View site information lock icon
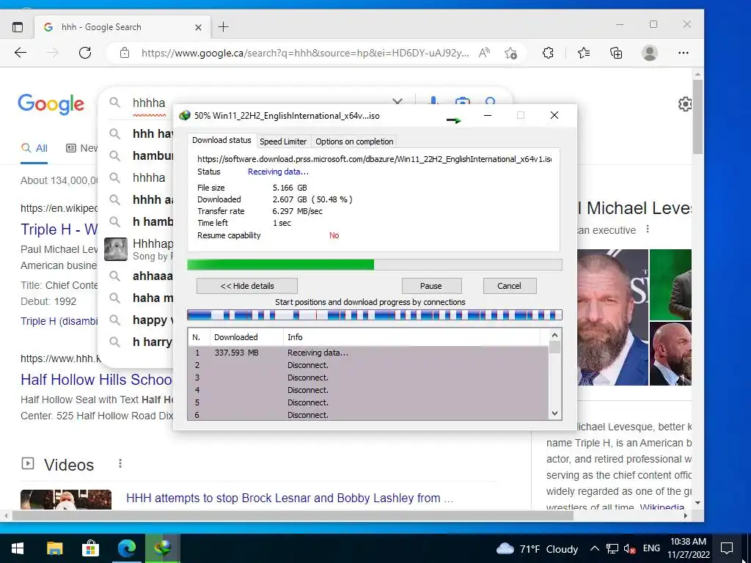This screenshot has width=751, height=563. (x=125, y=53)
